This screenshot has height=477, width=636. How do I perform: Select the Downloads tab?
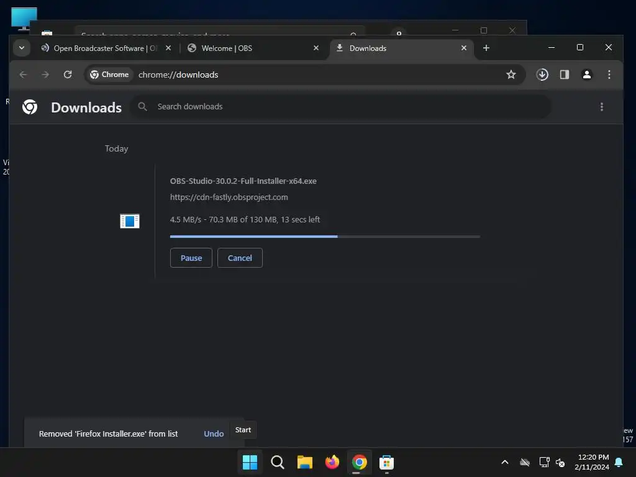[x=401, y=48]
